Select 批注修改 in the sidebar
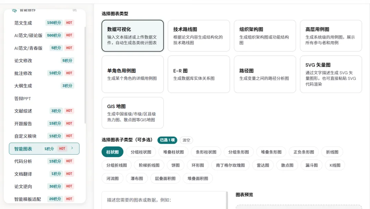Image resolution: width=370 pixels, height=209 pixels. (44, 73)
